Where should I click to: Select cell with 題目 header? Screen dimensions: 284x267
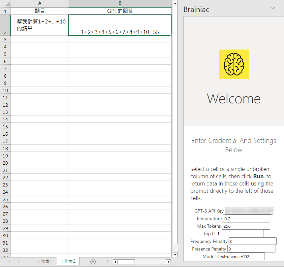40,11
